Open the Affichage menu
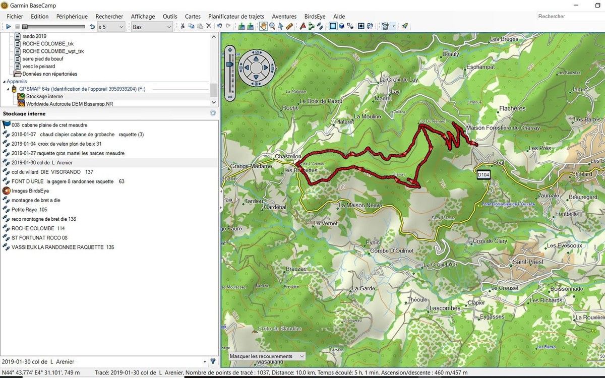 [143, 16]
